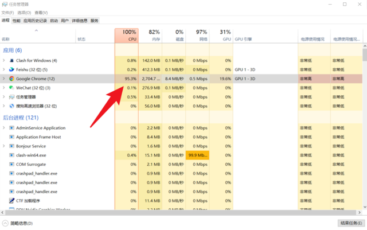This screenshot has height=230, width=367.
Task: Click the COM Surrogate icon
Action: tap(11, 165)
